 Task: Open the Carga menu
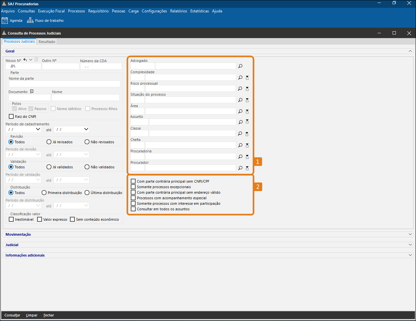tap(133, 11)
